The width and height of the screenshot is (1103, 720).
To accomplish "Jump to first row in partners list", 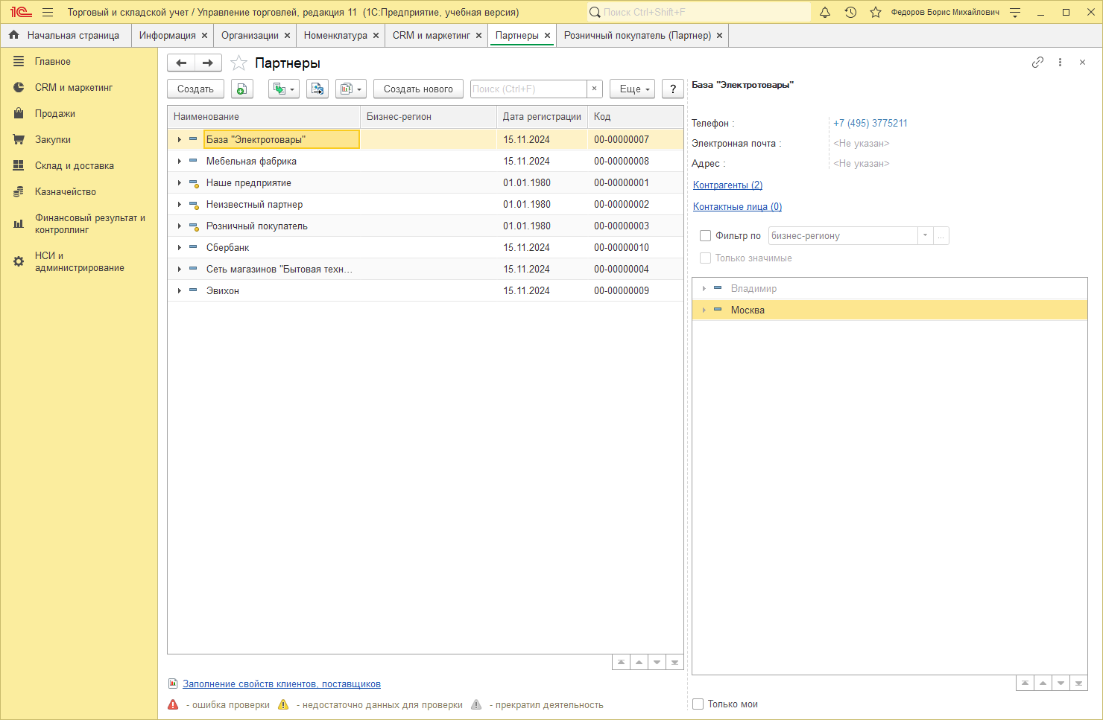I will point(621,662).
